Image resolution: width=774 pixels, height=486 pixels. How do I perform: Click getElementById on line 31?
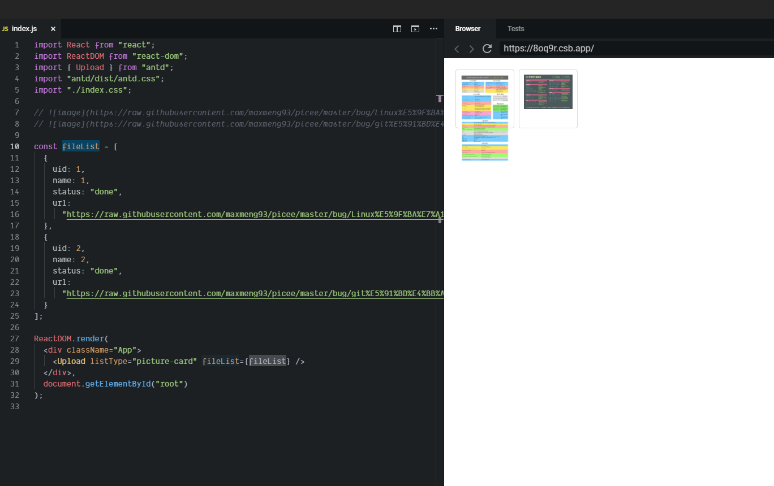pyautogui.click(x=118, y=384)
